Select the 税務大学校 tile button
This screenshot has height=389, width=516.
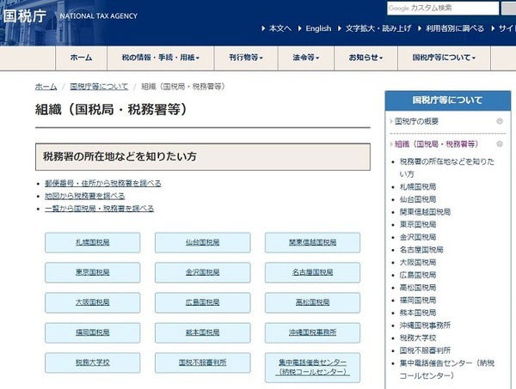93,362
